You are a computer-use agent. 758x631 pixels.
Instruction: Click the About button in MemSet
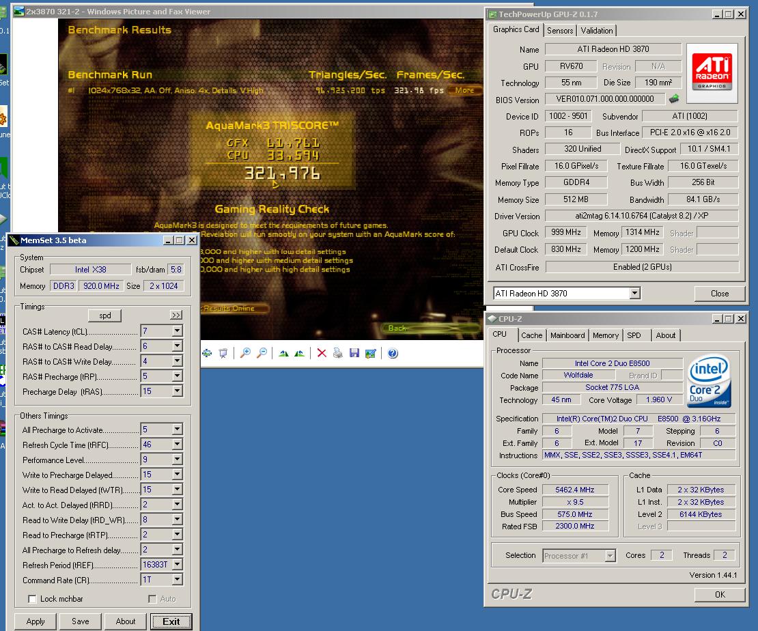(126, 621)
